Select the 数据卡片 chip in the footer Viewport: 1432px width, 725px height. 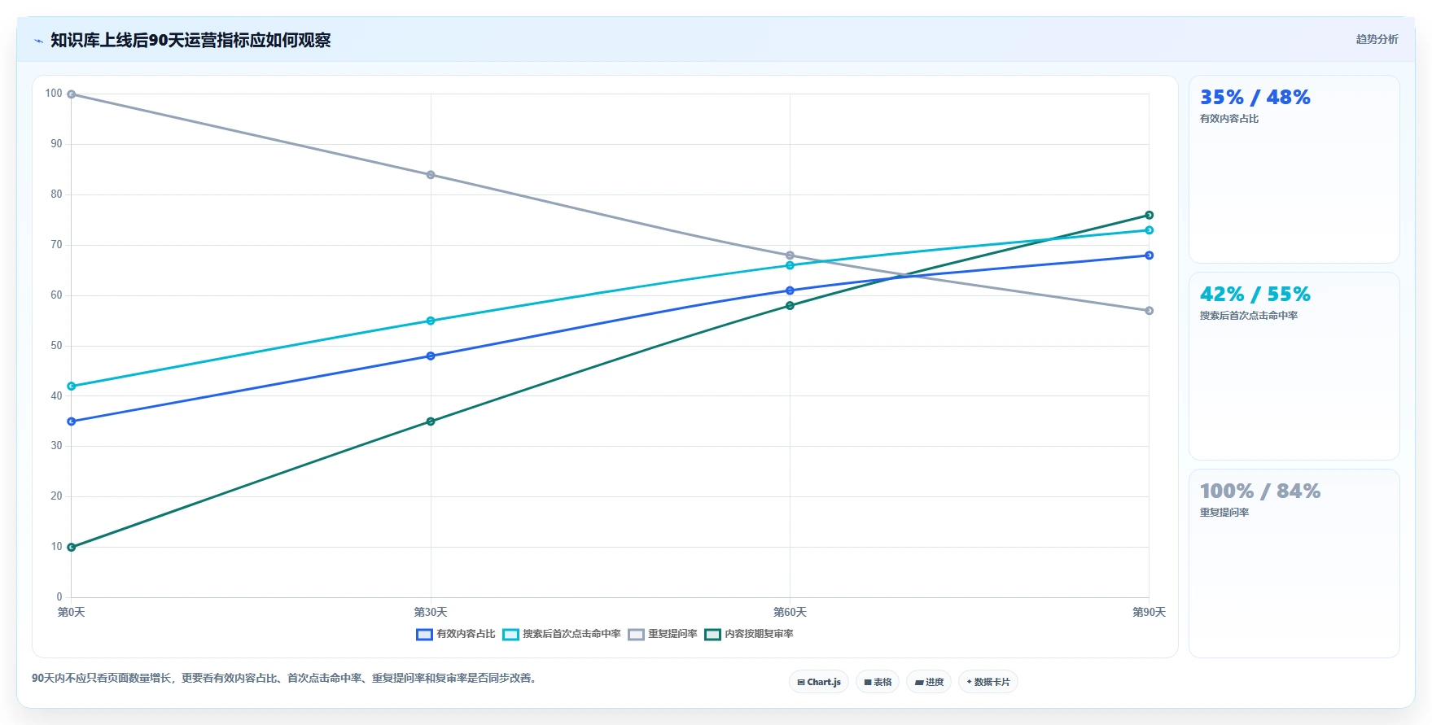pyautogui.click(x=988, y=682)
